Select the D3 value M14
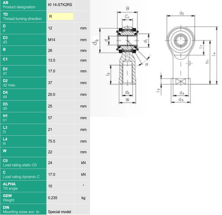The width and height of the screenshot is (222, 215). click(x=52, y=40)
